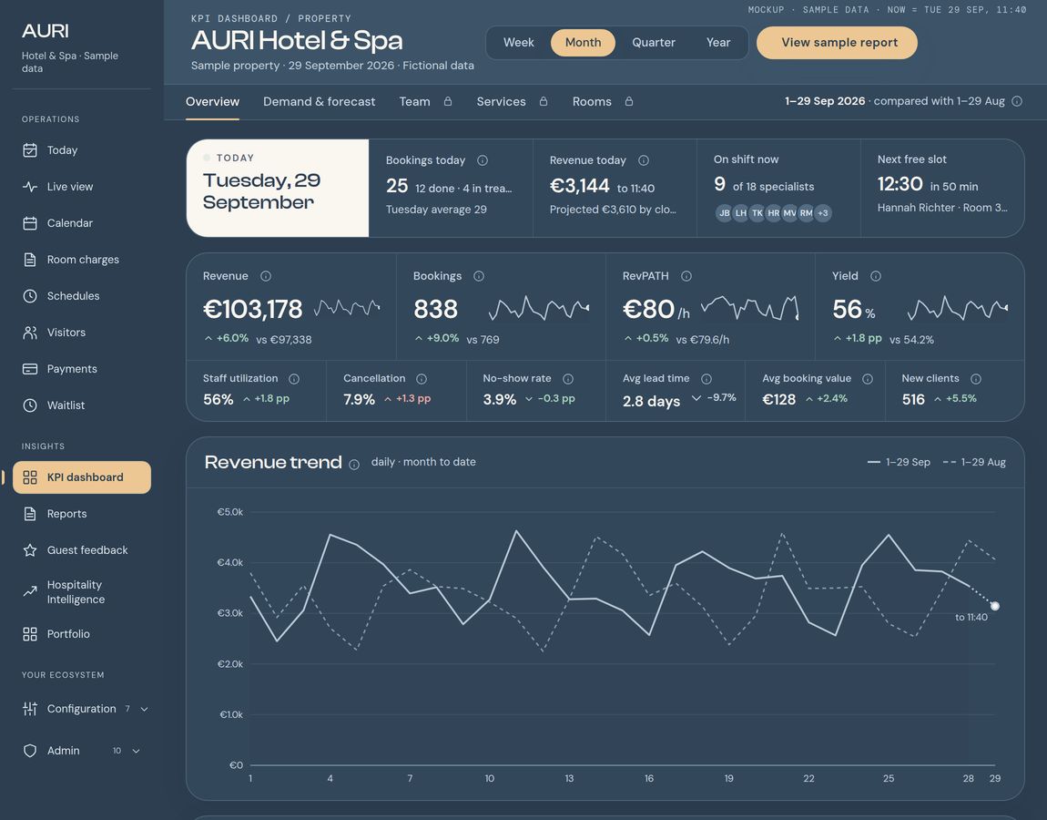Click info icon beside Avg lead time
Image resolution: width=1047 pixels, height=820 pixels.
pyautogui.click(x=706, y=379)
